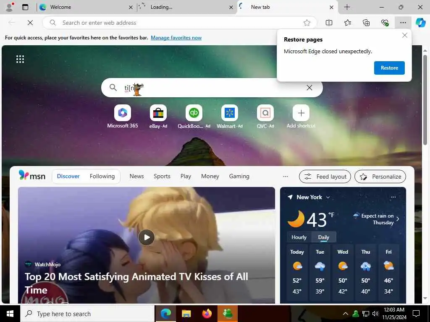The image size is (430, 322).
Task: Open Manage favorites now link
Action: 176,38
